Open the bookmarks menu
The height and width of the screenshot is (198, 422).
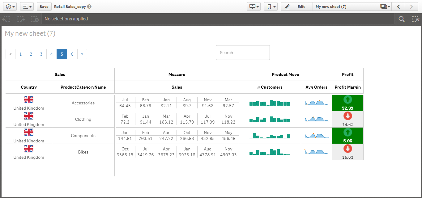[271, 6]
